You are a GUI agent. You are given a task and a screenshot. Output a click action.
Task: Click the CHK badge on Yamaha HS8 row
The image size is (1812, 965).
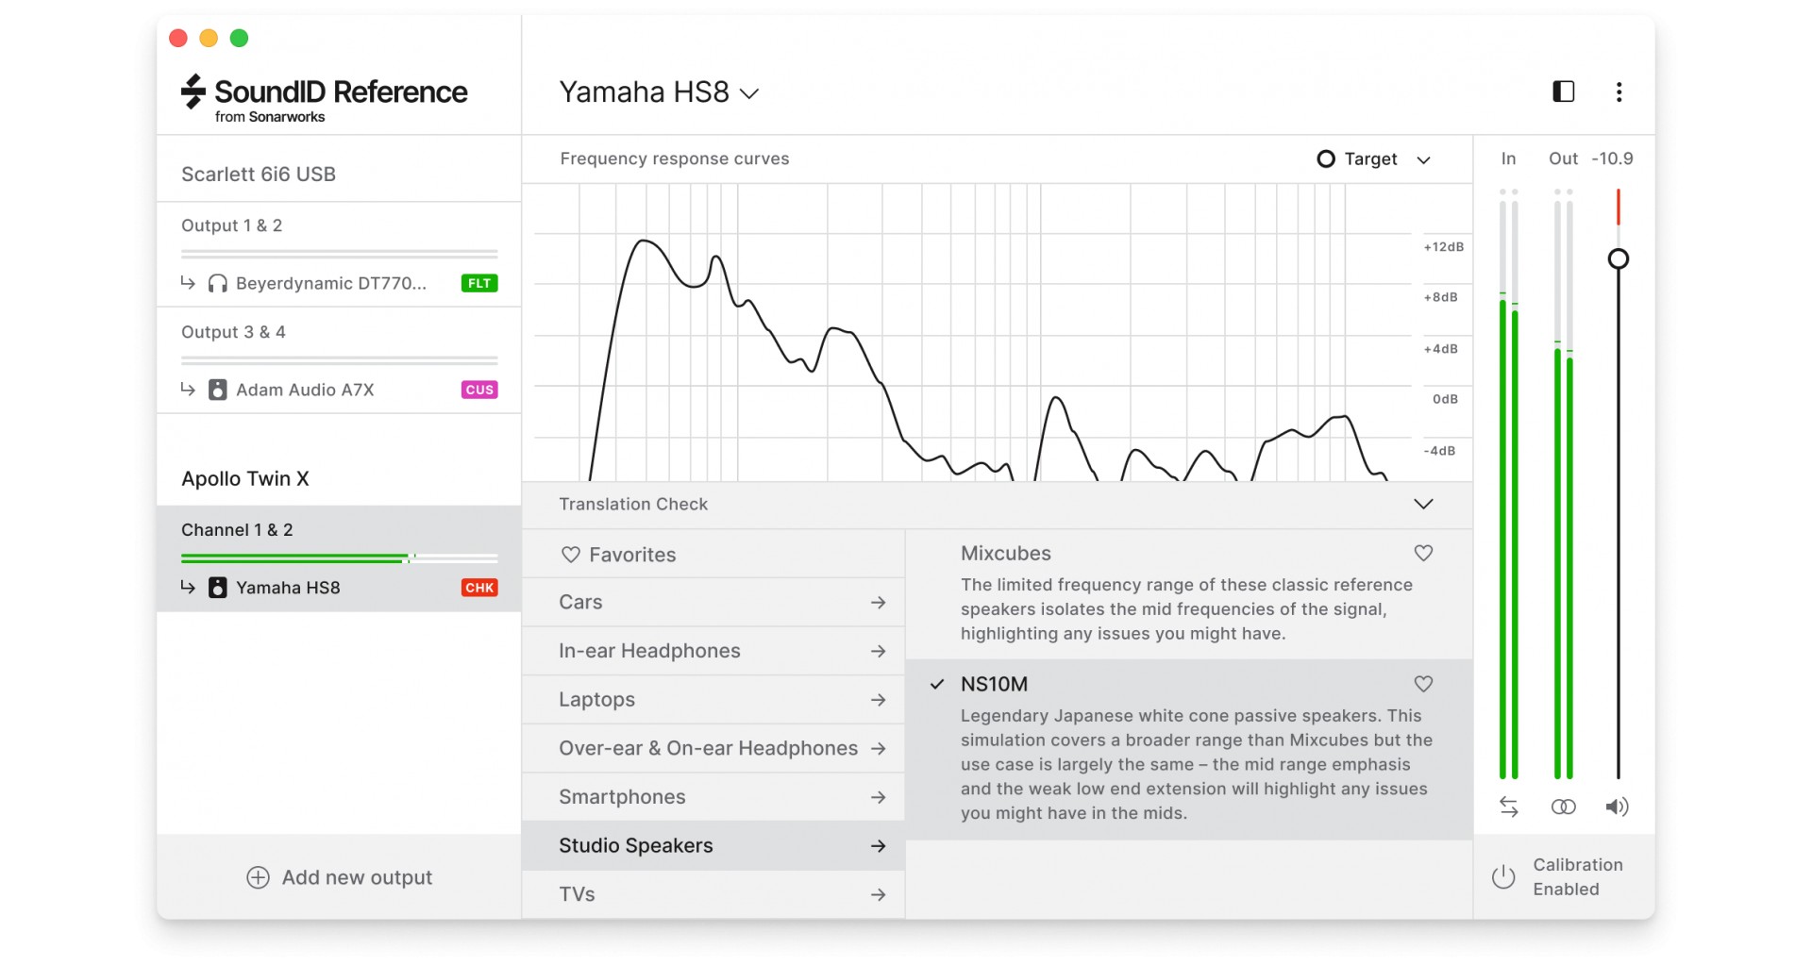(479, 588)
